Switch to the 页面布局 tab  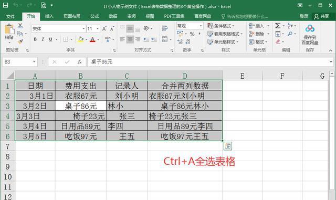(x=72, y=16)
